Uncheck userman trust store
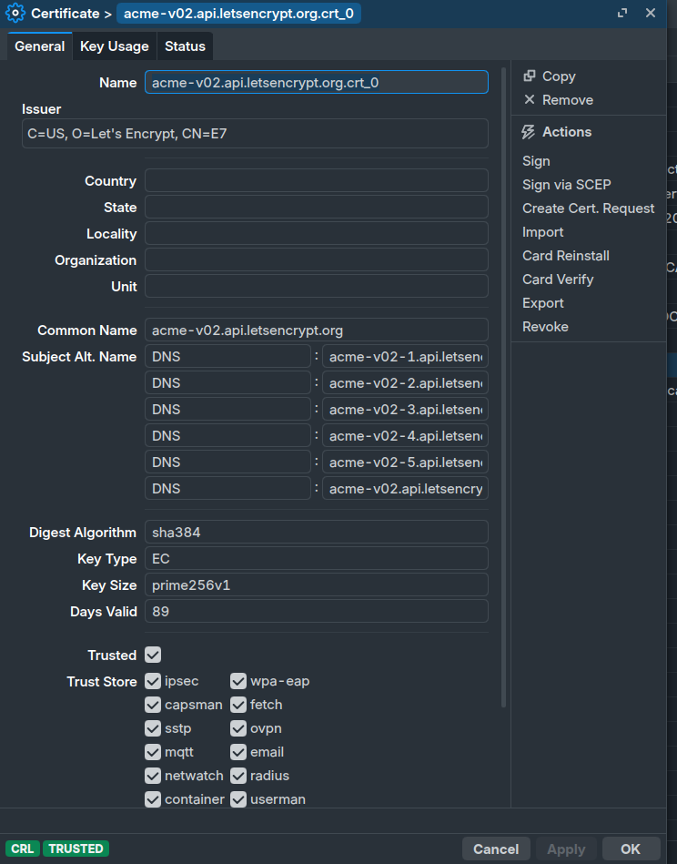 (x=238, y=799)
